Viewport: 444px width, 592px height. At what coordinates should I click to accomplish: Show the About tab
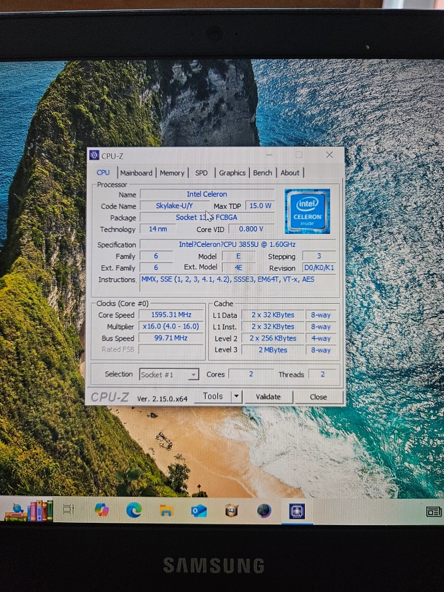pos(289,173)
